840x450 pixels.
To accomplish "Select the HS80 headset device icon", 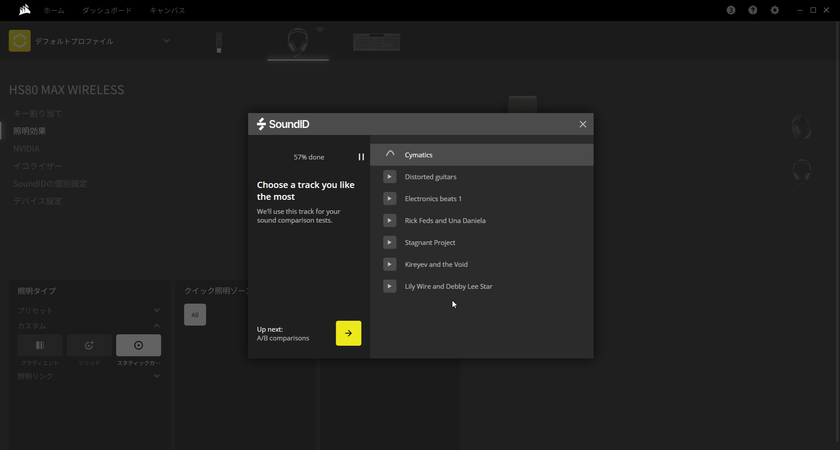I will pyautogui.click(x=298, y=42).
